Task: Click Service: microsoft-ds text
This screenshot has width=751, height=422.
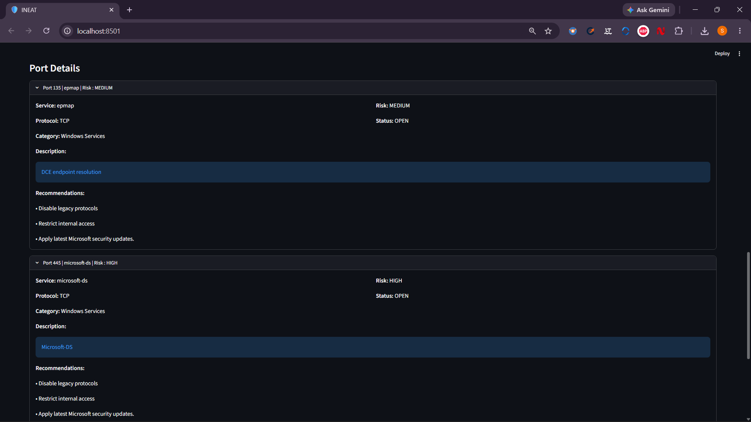Action: (x=61, y=281)
